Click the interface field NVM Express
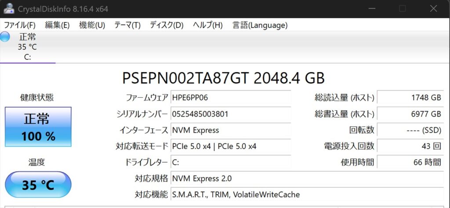The height and width of the screenshot is (208, 450). pyautogui.click(x=231, y=130)
